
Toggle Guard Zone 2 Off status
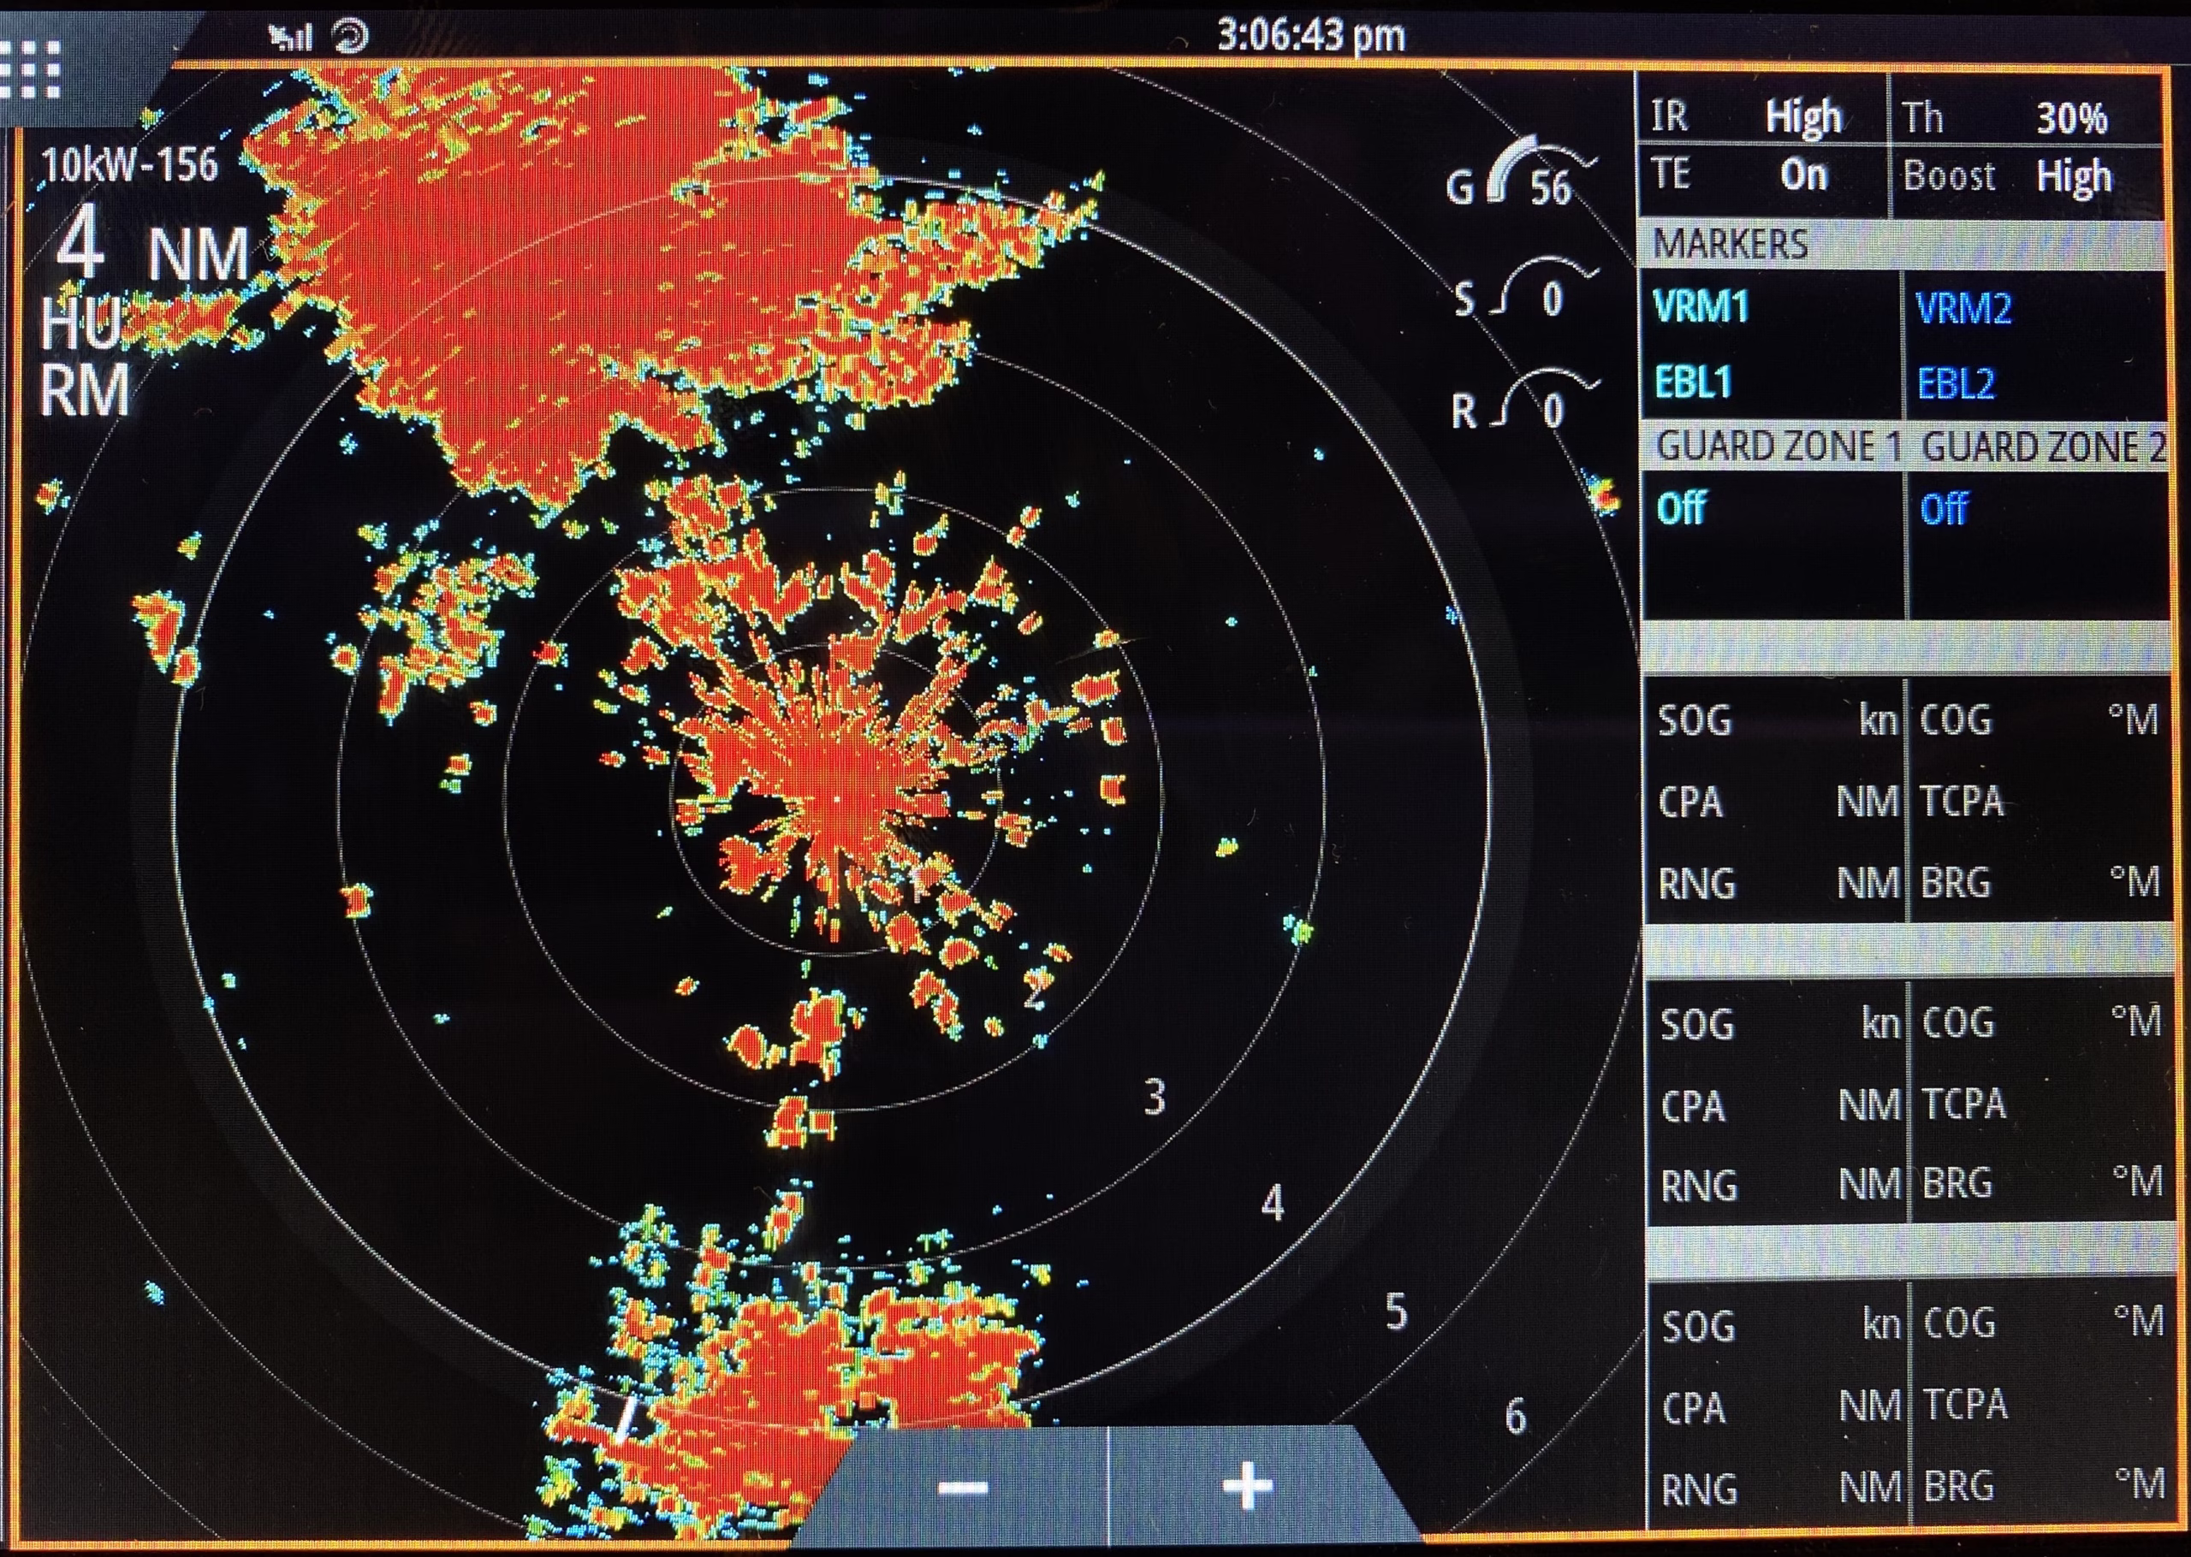tap(1944, 508)
